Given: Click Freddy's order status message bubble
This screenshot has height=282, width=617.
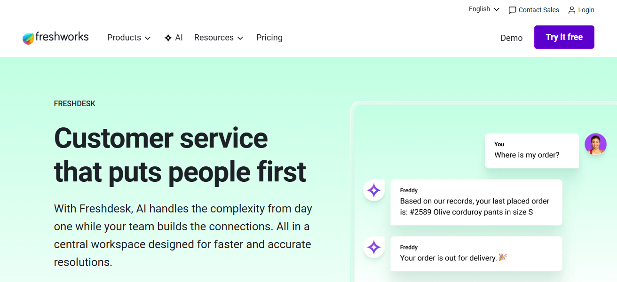Looking at the screenshot, I should [476, 202].
